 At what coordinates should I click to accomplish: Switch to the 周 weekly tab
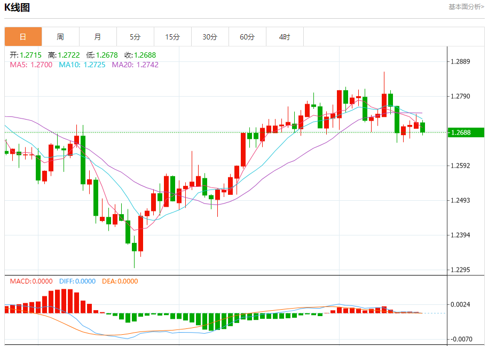click(x=60, y=37)
